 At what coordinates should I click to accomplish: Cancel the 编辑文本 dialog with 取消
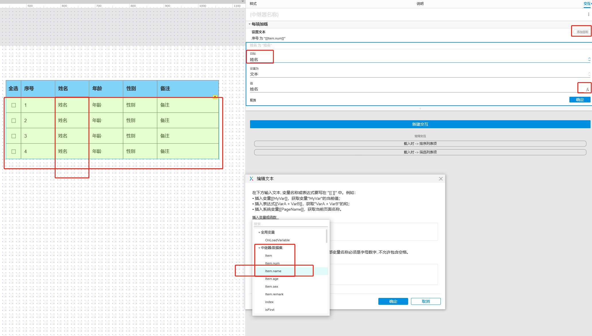pyautogui.click(x=426, y=301)
